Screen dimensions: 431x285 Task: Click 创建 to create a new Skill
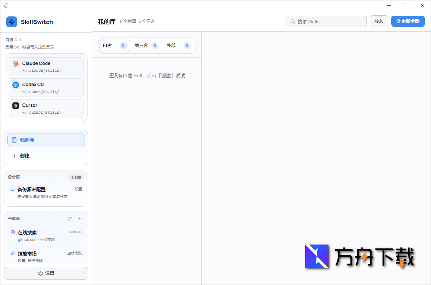click(x=21, y=156)
